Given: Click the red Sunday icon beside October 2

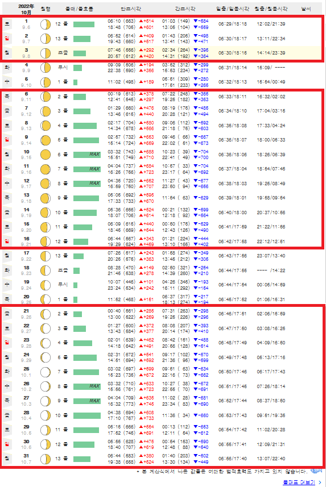Looking at the screenshot, I should [x=7, y=39].
